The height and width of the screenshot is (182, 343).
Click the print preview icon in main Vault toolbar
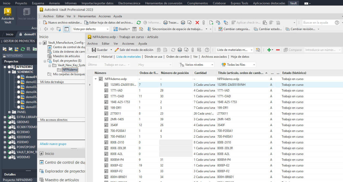[190, 23]
